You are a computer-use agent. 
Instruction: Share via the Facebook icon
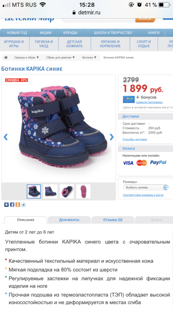coord(12,205)
